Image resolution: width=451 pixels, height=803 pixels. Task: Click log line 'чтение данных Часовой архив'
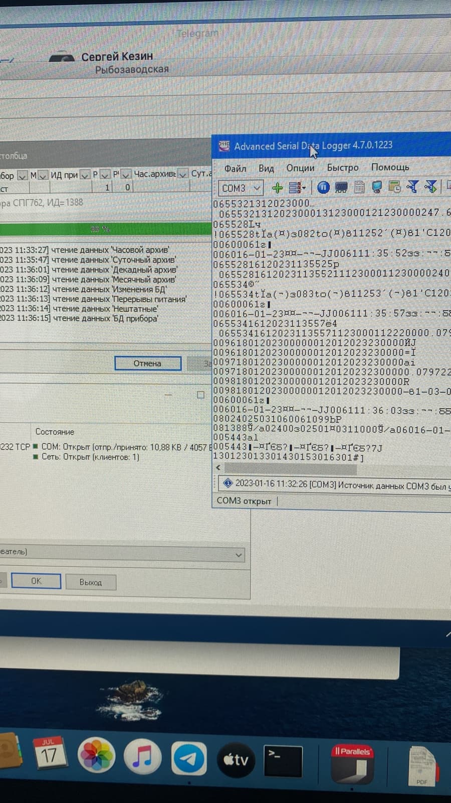(x=85, y=250)
